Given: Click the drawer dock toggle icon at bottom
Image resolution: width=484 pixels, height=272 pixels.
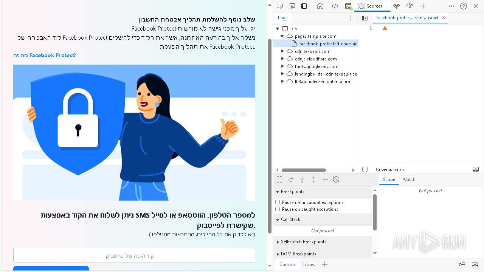Looking at the screenshot, I should (462, 264).
